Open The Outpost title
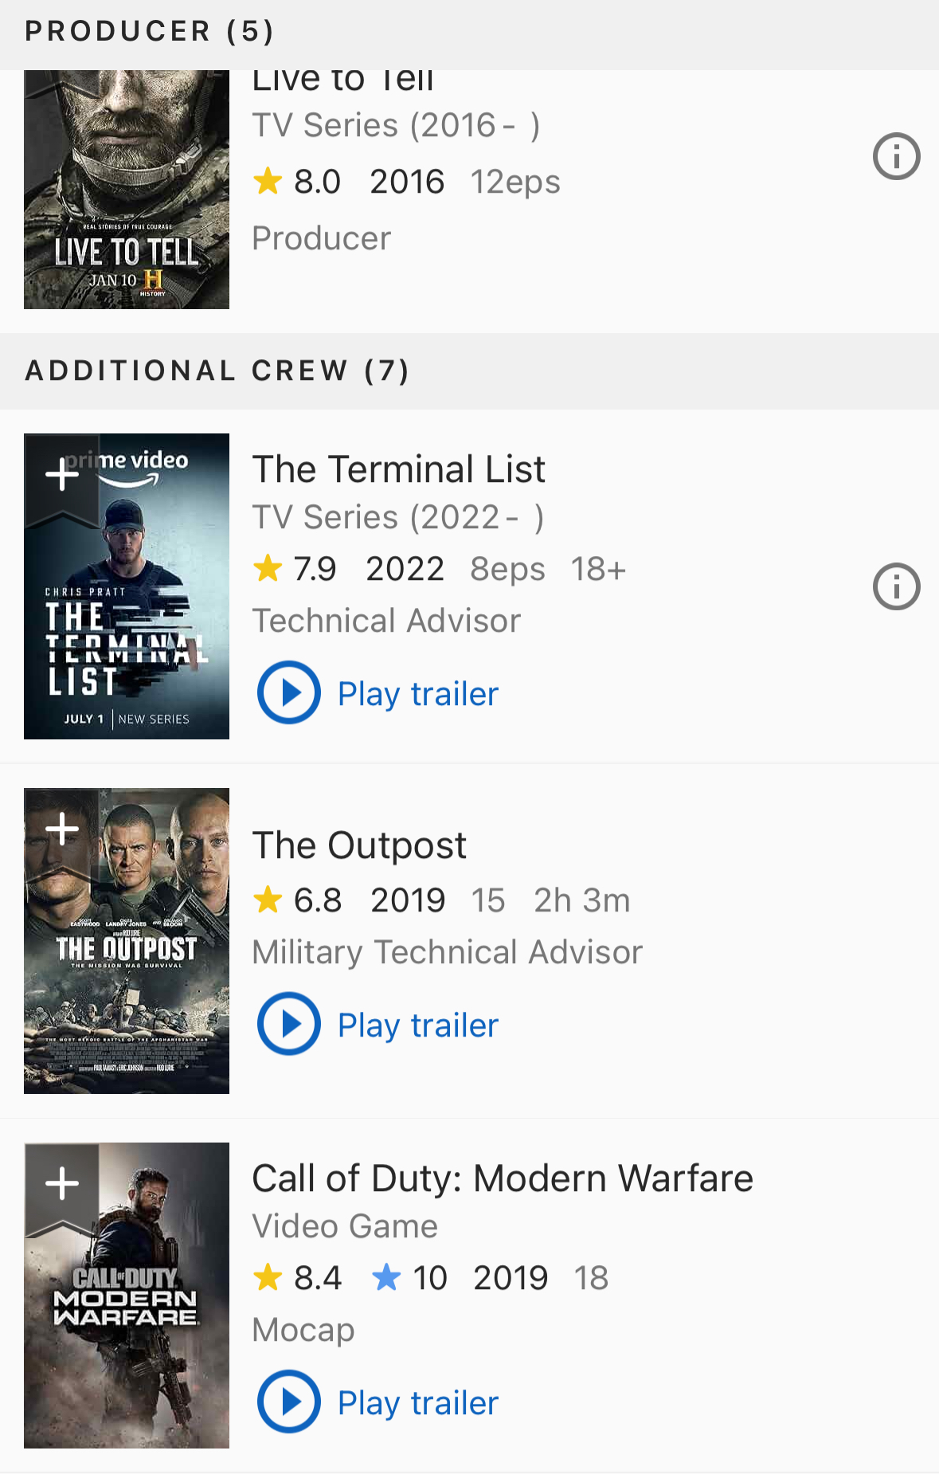This screenshot has height=1474, width=939. click(x=359, y=845)
